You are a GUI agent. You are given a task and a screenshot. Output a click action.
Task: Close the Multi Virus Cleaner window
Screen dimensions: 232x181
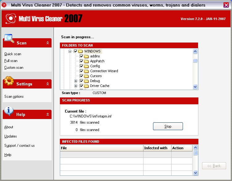[226, 5]
